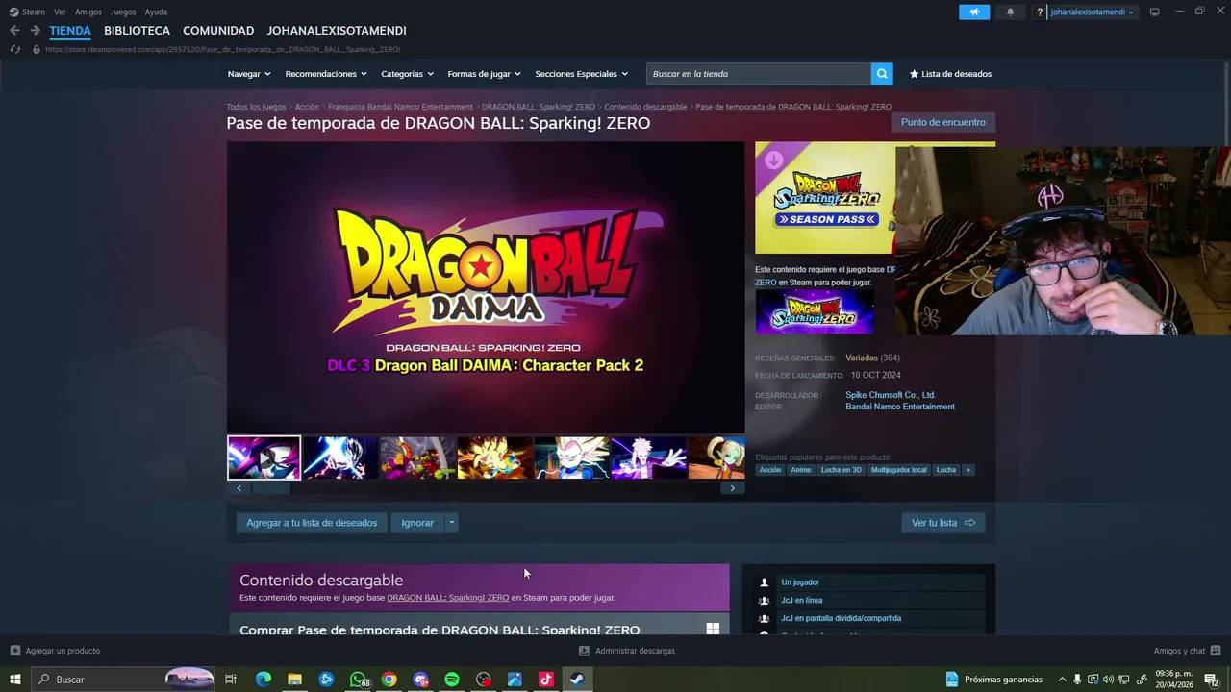Open the johanalexisotamendi account dropdown
The width and height of the screenshot is (1231, 692).
[1092, 12]
